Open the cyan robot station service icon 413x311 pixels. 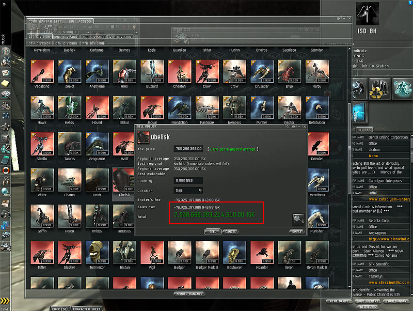coord(403,89)
